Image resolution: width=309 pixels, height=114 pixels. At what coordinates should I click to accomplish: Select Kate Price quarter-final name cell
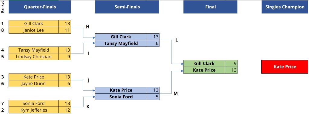pyautogui.click(x=34, y=77)
